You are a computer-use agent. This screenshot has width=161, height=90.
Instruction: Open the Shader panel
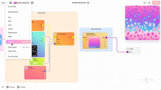[x=21, y=87]
